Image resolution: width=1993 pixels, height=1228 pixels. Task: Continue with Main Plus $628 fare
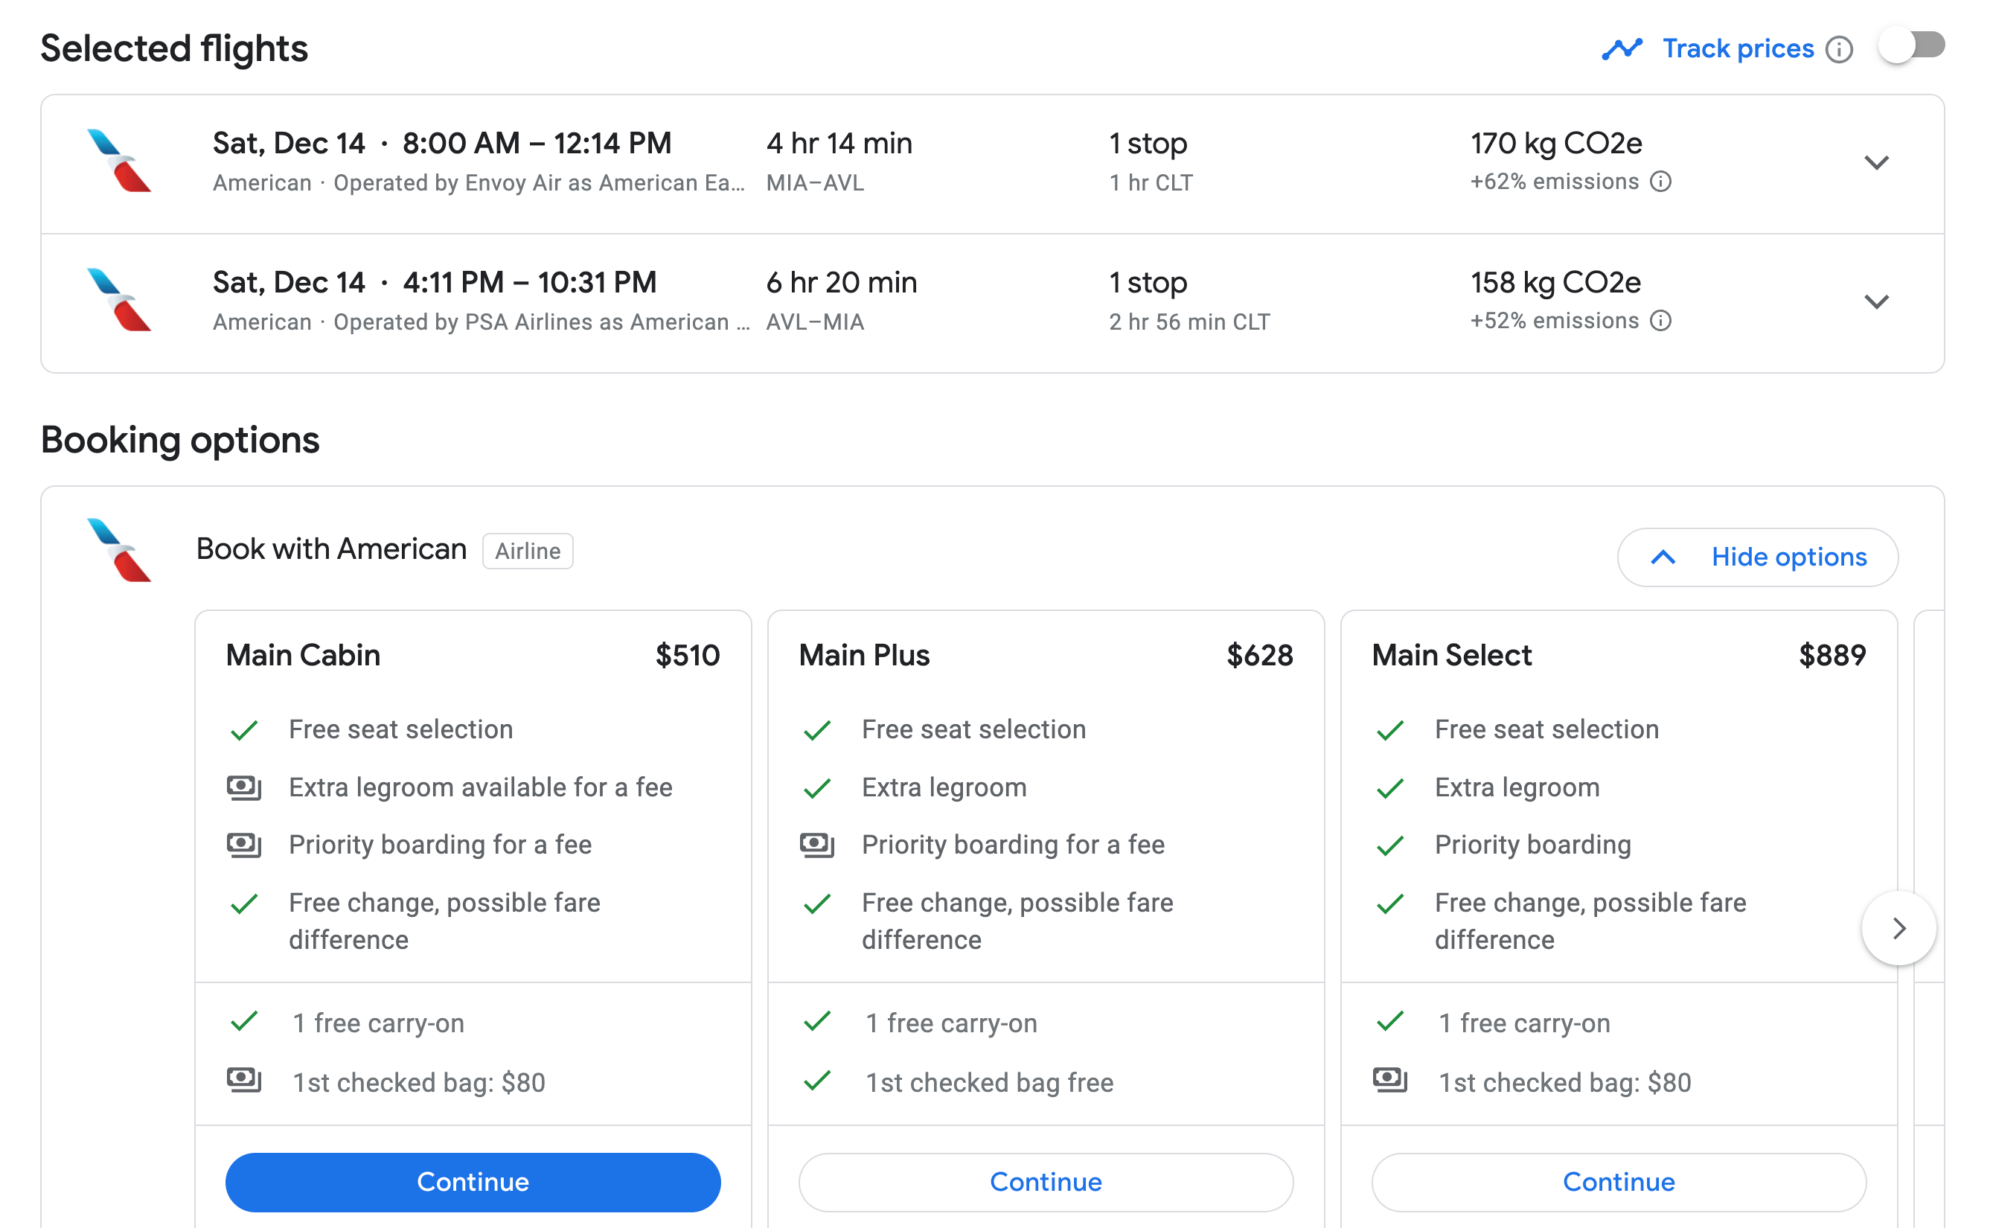point(1045,1182)
